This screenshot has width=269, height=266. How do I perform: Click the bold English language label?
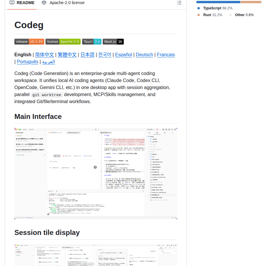click(23, 55)
